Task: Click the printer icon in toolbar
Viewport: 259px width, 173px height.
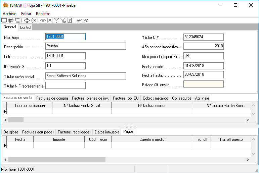Action: tap(11, 20)
